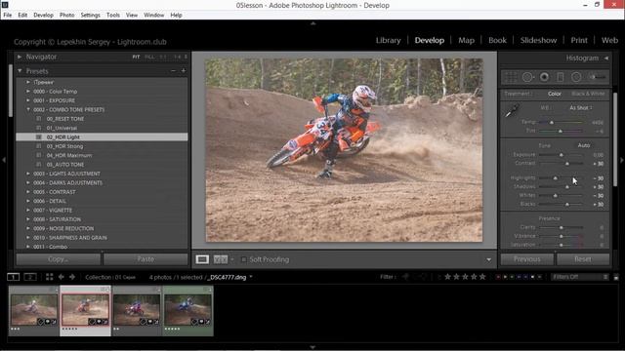Click the Loupe view icon in toolbar
Image resolution: width=625 pixels, height=351 pixels.
pos(202,259)
